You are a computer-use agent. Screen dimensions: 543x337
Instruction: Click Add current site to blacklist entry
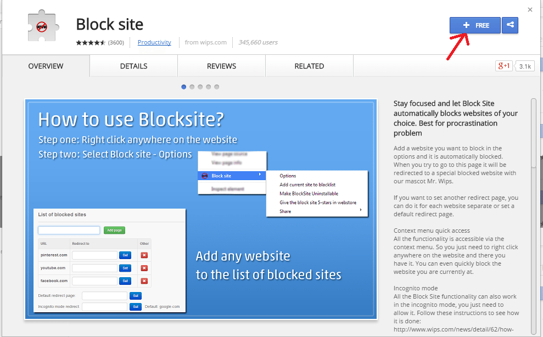click(x=307, y=184)
